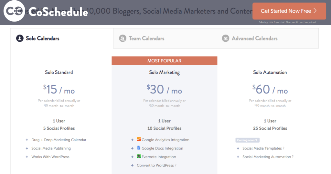Click Google Docs Integration text
331x174 pixels.
[162, 148]
